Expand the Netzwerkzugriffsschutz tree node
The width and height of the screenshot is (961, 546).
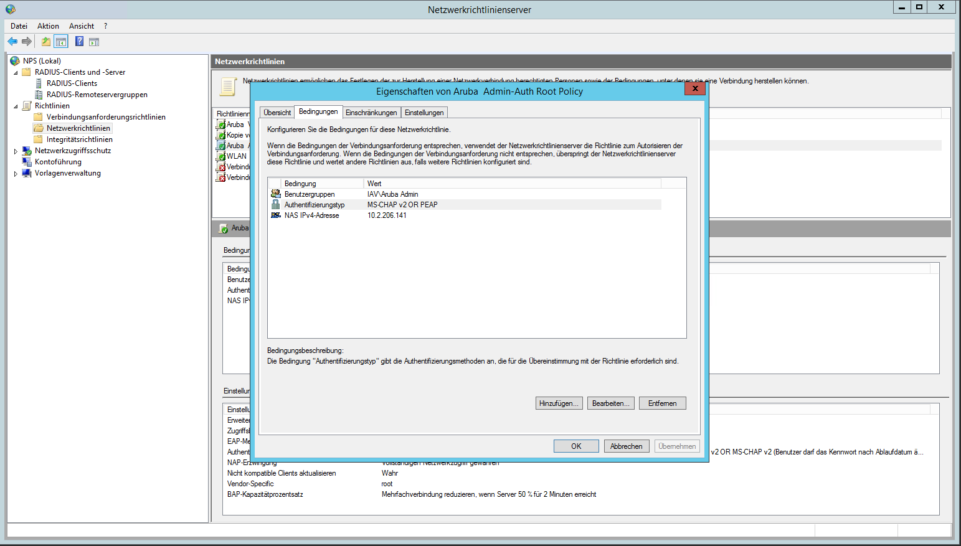(x=16, y=151)
